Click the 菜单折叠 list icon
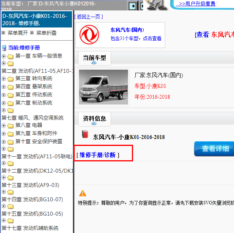The width and height of the screenshot is (234, 233). (32, 33)
